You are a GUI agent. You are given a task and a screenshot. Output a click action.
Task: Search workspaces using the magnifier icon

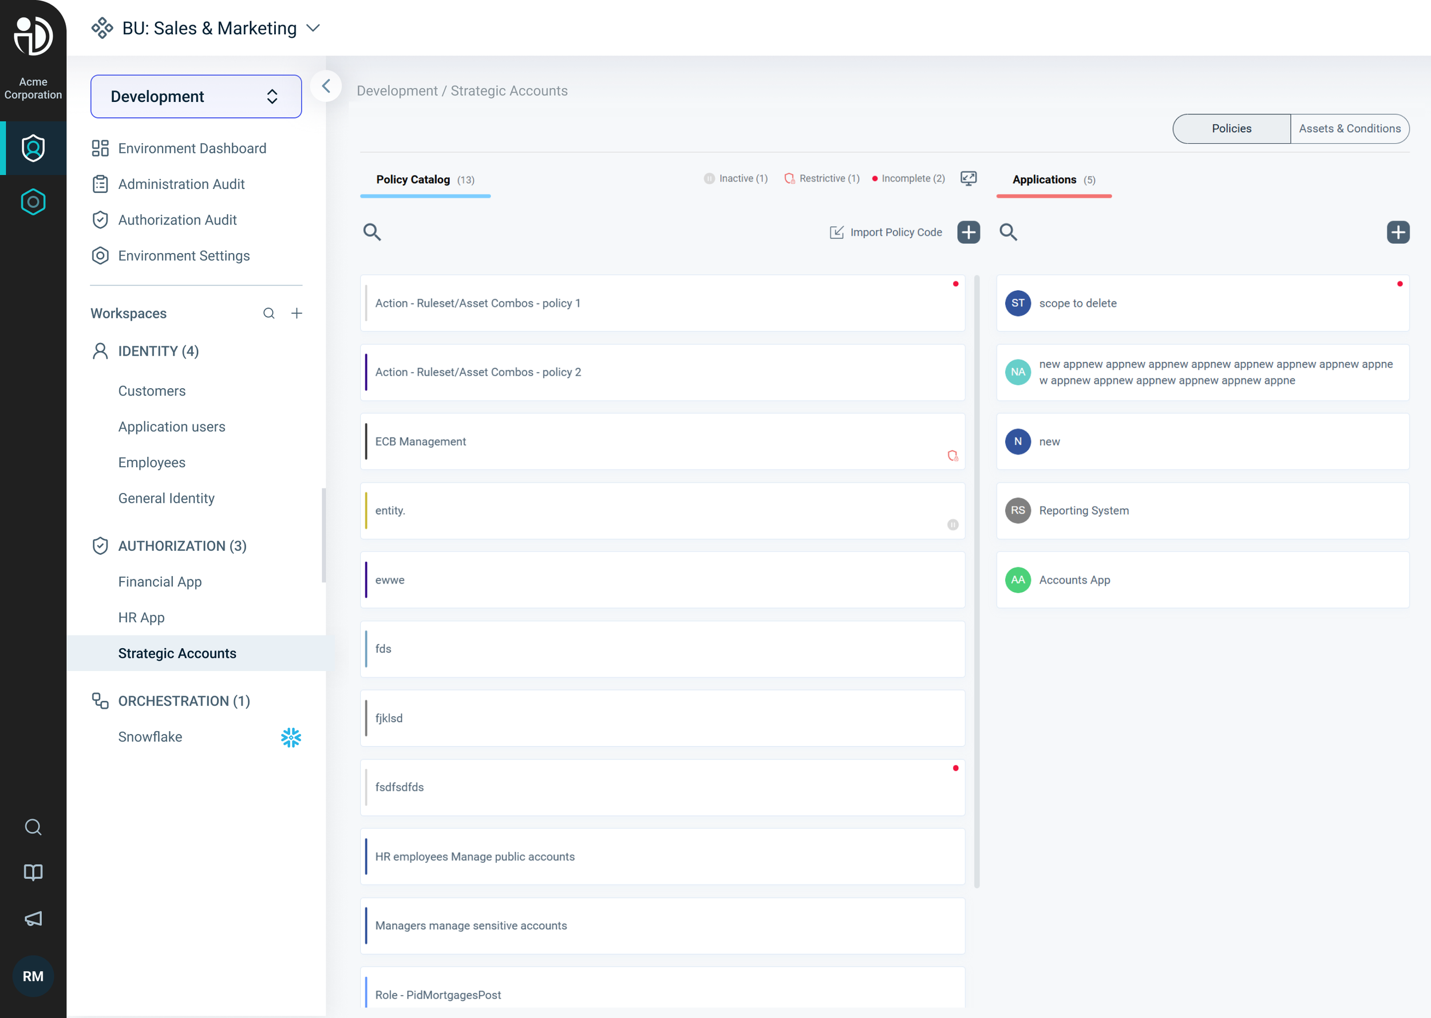(269, 313)
